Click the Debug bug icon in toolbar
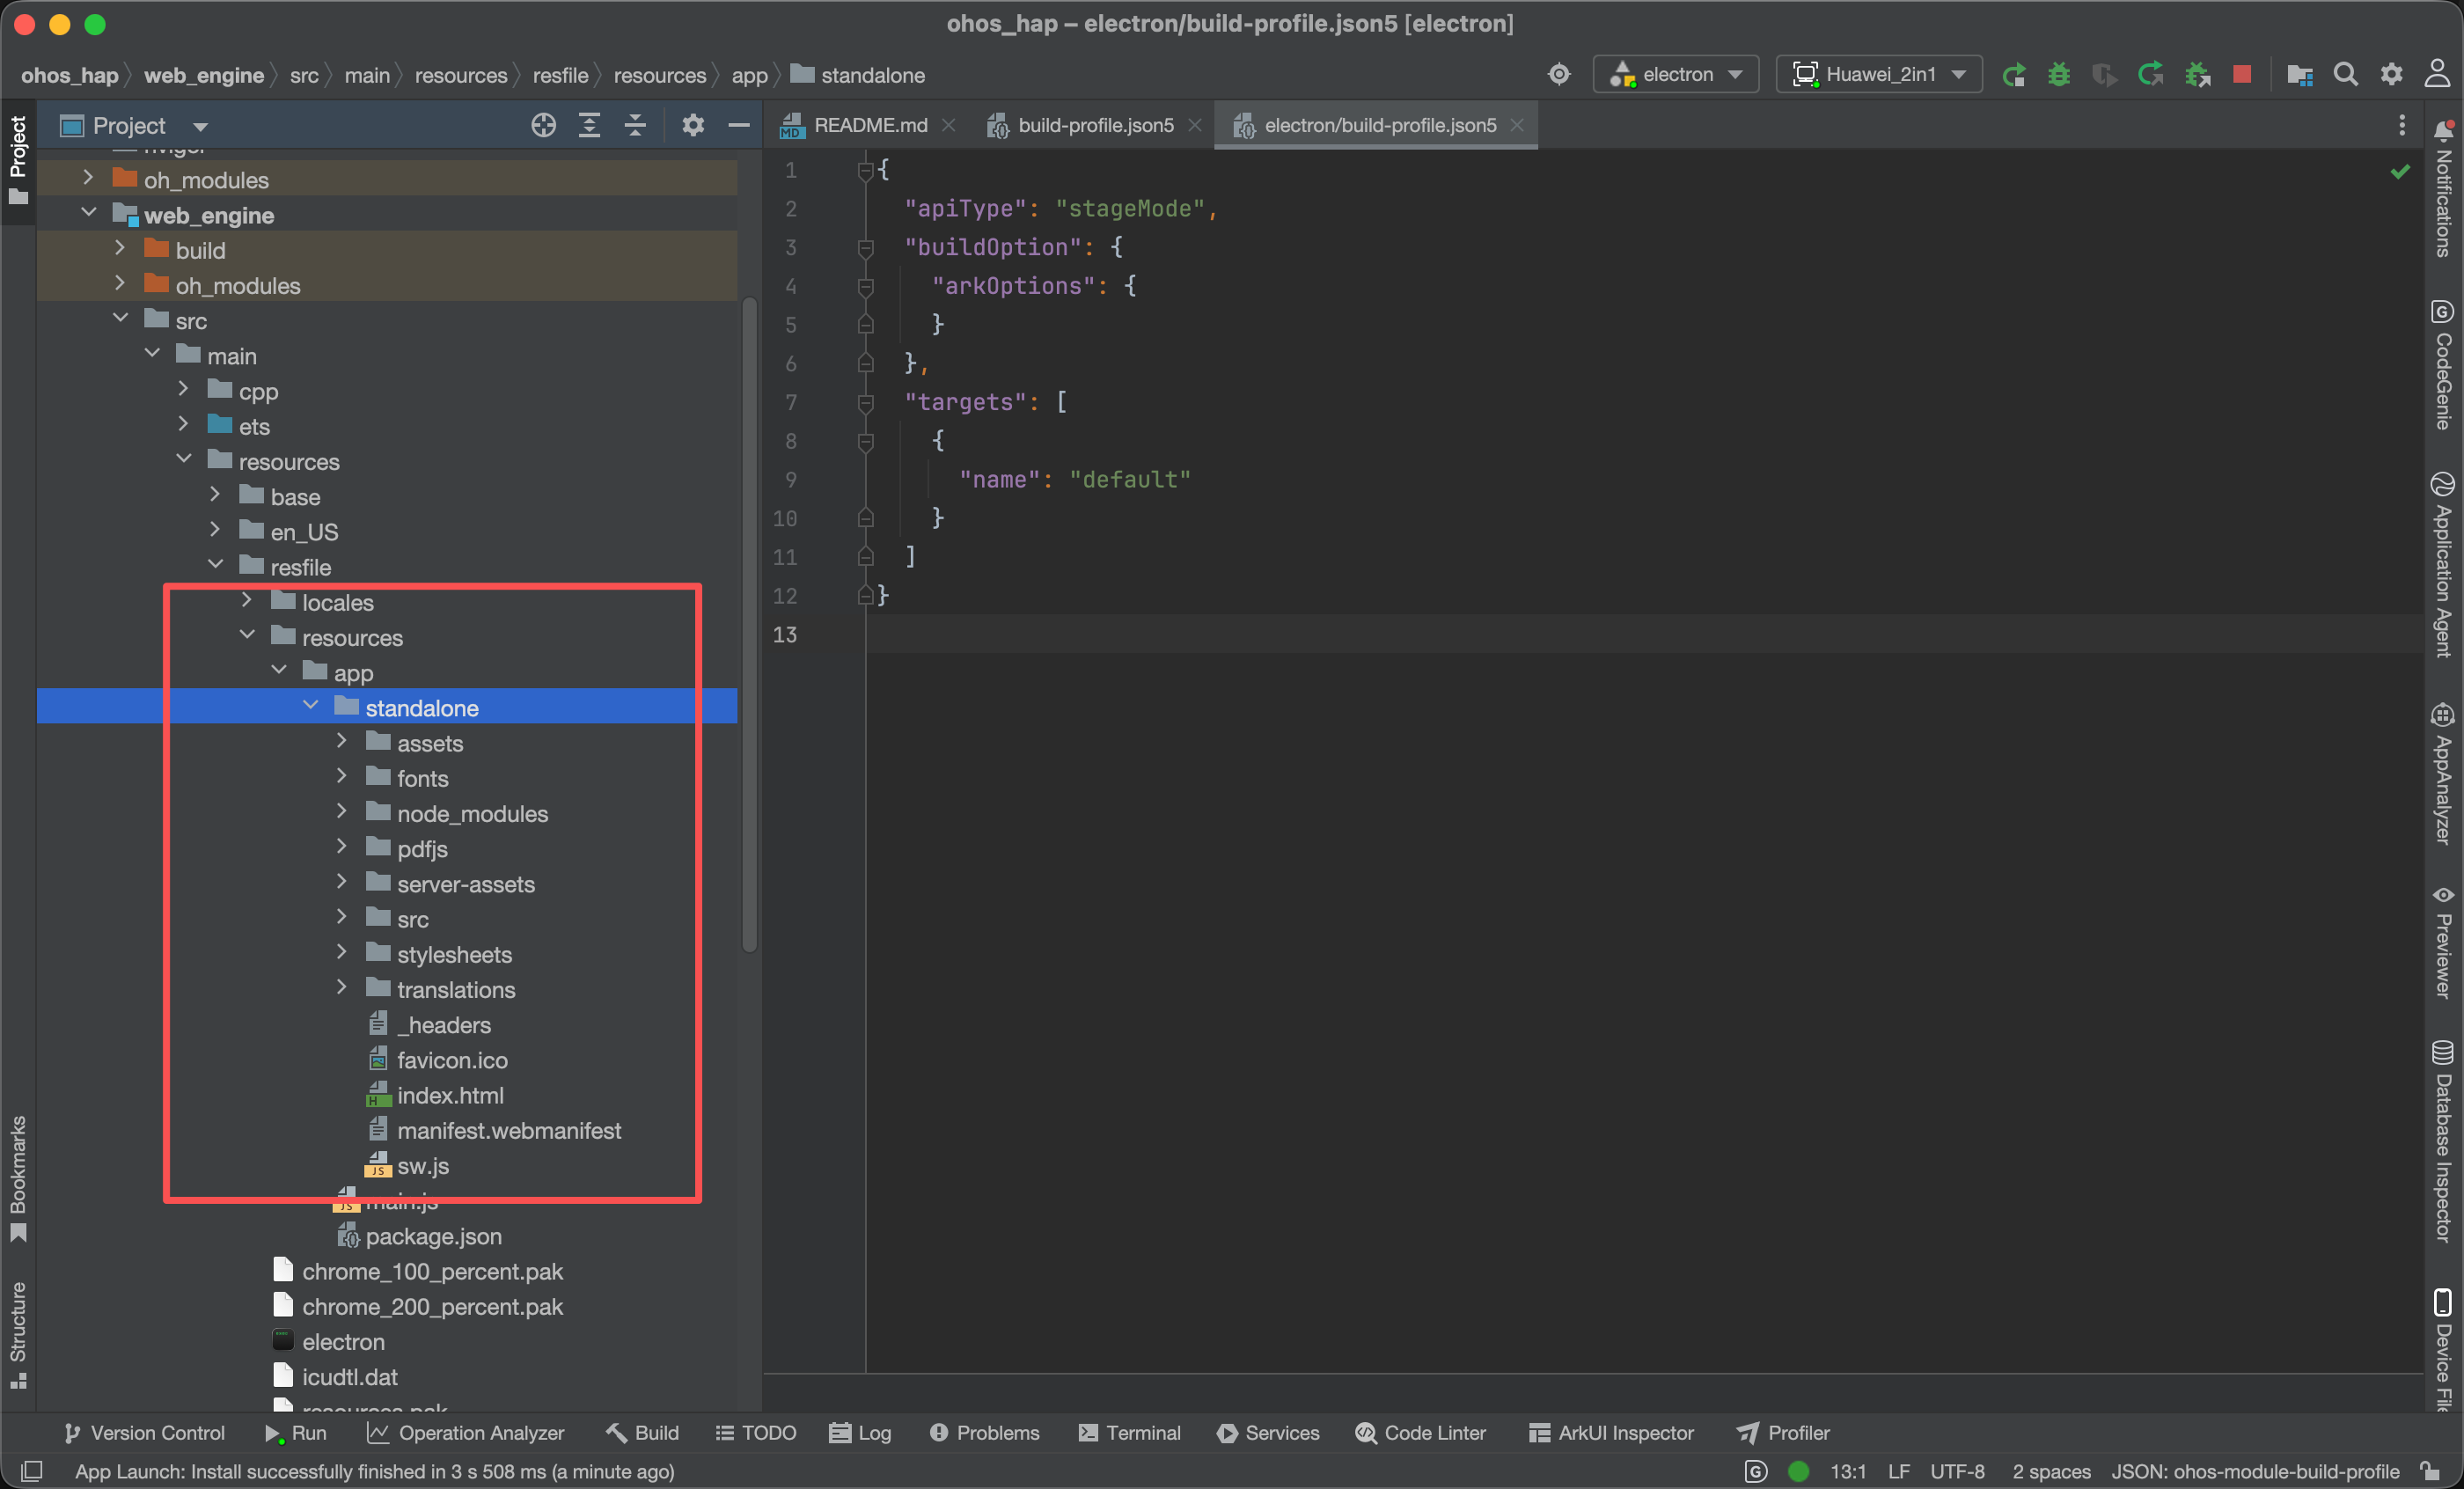 [2059, 75]
